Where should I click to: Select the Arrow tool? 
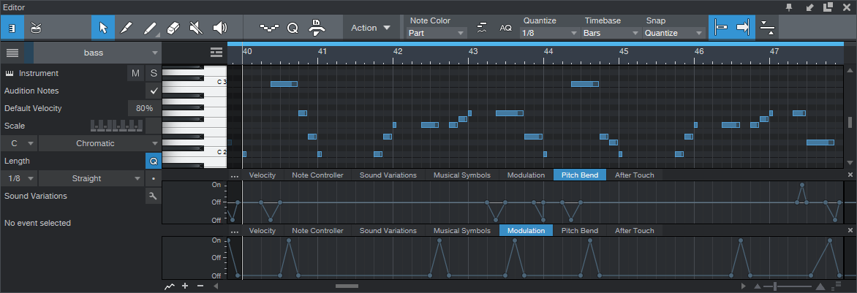point(103,28)
